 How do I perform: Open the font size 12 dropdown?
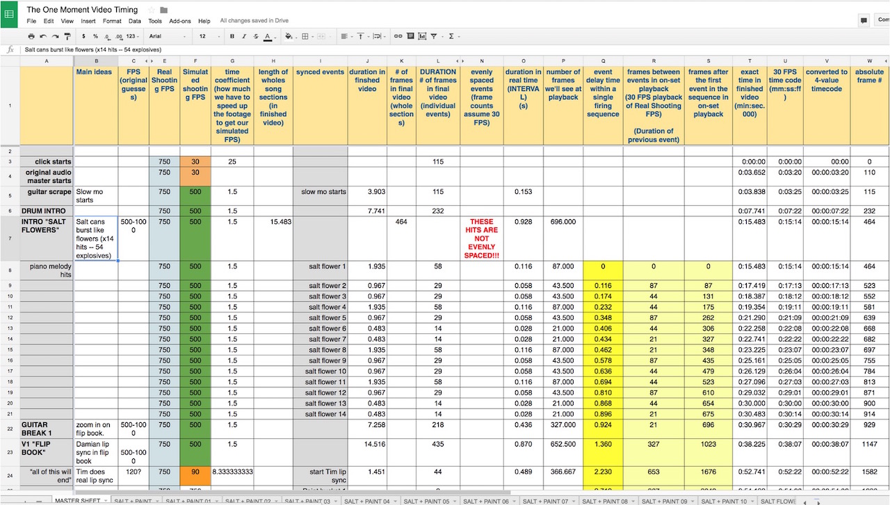click(207, 36)
